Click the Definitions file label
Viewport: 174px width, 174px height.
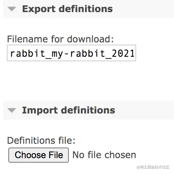click(x=41, y=140)
